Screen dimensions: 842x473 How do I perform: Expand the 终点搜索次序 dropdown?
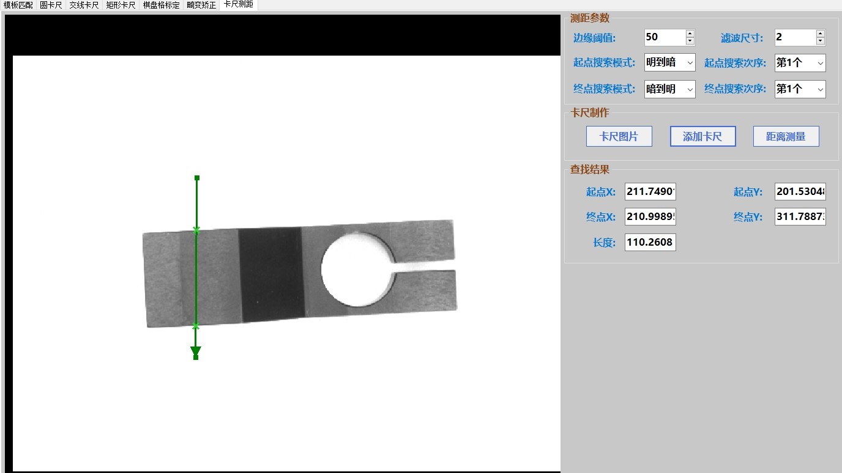pyautogui.click(x=800, y=89)
